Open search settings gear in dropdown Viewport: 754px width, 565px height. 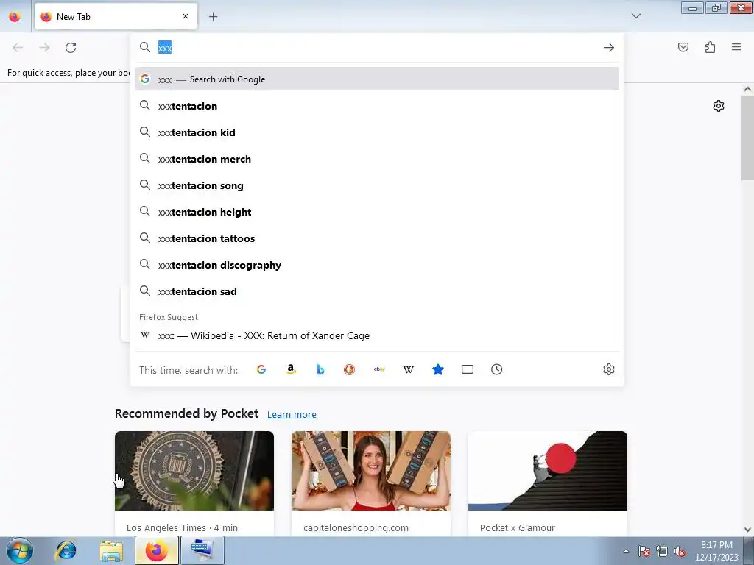[609, 369]
